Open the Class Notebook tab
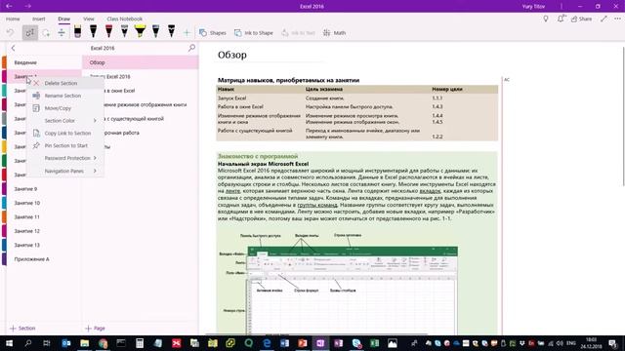Image resolution: width=625 pixels, height=351 pixels. point(124,19)
